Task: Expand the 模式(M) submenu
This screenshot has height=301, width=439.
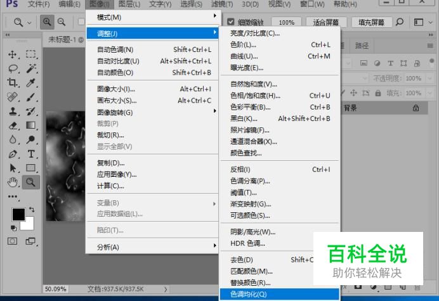Action: [153, 17]
